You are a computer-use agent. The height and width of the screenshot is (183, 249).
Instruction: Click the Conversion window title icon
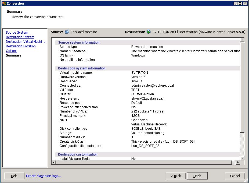pos(4,3)
